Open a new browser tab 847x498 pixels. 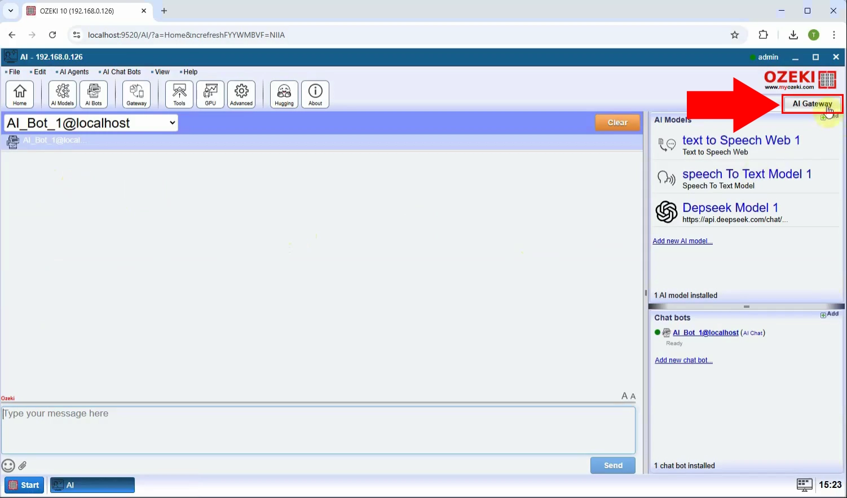coord(164,11)
